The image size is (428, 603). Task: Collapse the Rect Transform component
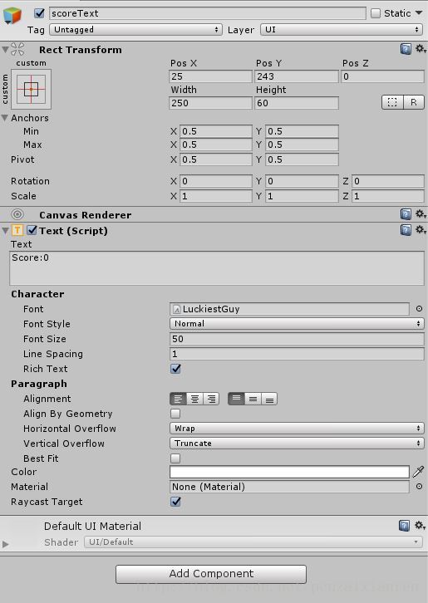(5, 50)
